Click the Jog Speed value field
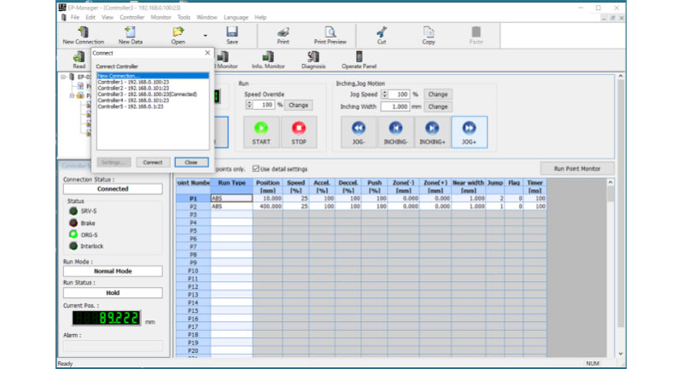This screenshot has width=683, height=369. [x=398, y=95]
